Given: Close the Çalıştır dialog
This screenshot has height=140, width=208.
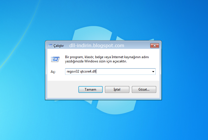Looking at the screenshot, I should click(x=155, y=46).
